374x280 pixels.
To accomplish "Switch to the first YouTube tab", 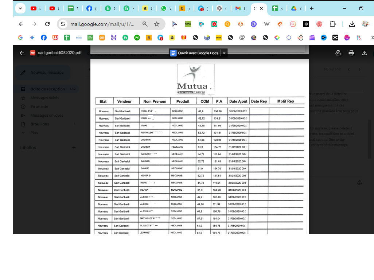I will point(34,8).
